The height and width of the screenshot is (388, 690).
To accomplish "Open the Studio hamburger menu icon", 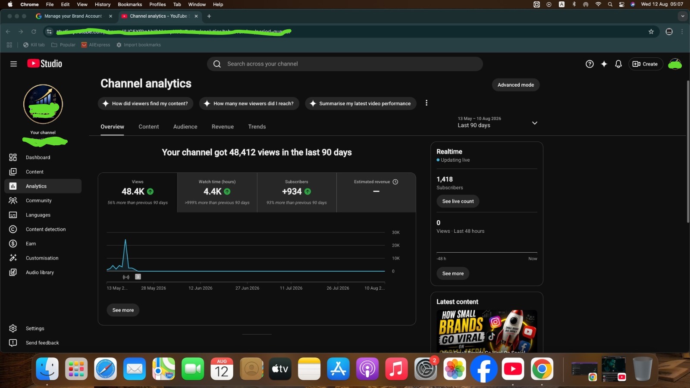I will (x=13, y=64).
